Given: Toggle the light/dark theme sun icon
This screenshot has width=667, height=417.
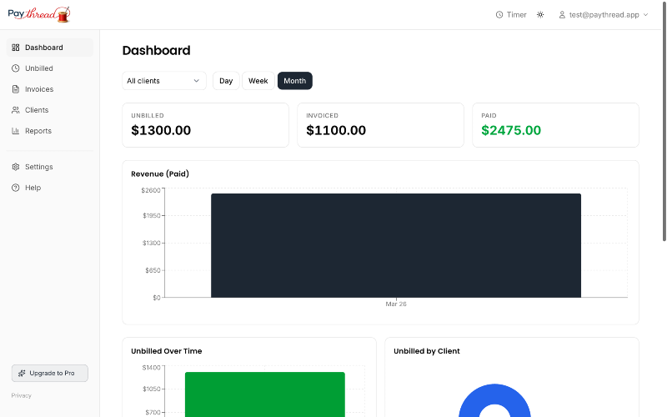Looking at the screenshot, I should point(540,15).
